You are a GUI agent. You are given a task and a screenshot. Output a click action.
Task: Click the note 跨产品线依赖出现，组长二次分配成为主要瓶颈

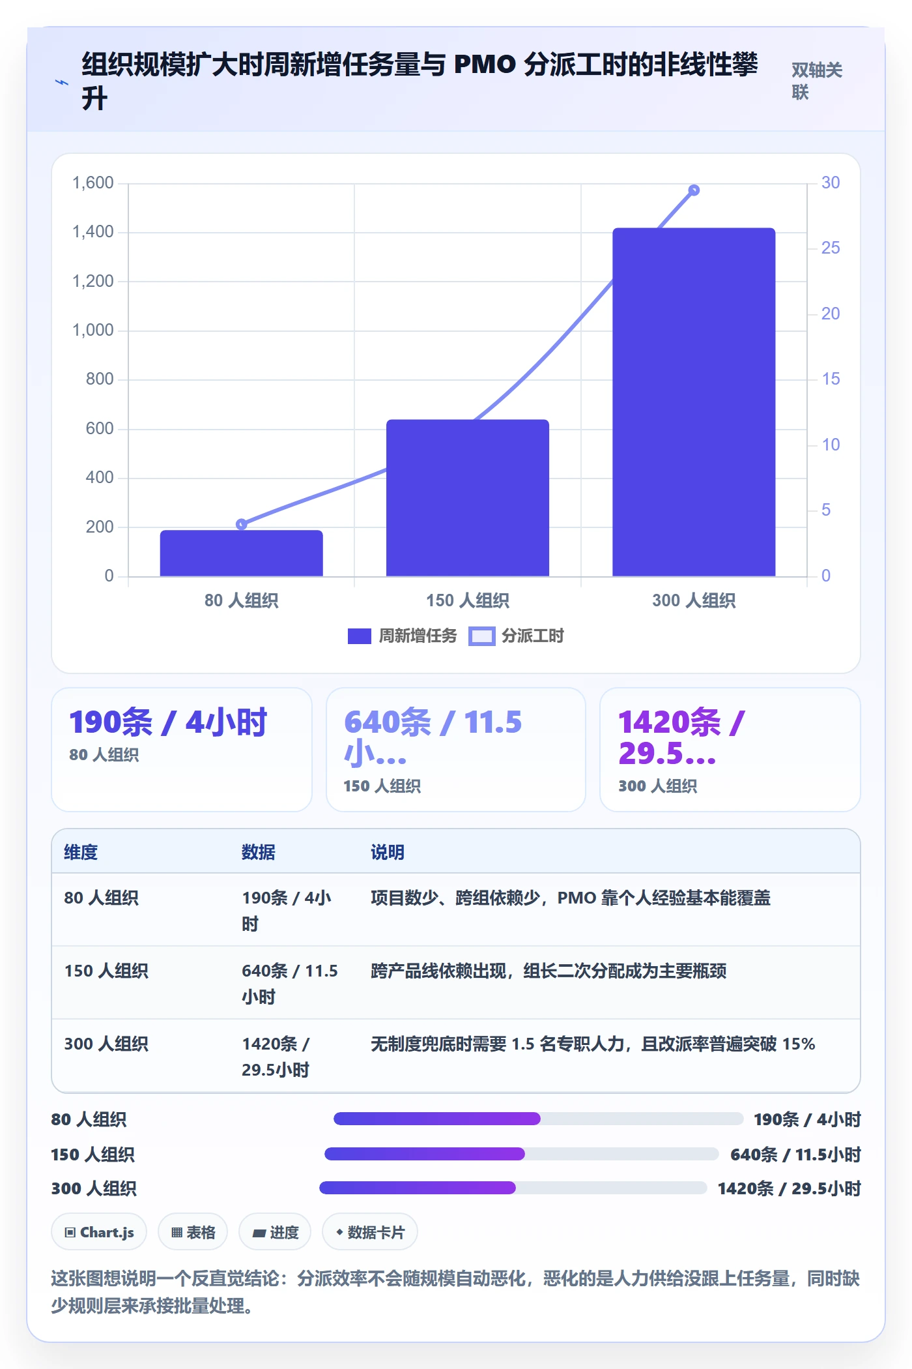549,971
